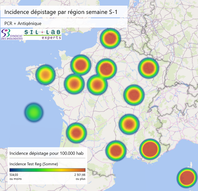Click the 'ou plus' legend label
Image resolution: width=198 pixels, height=191 pixels.
click(x=80, y=179)
